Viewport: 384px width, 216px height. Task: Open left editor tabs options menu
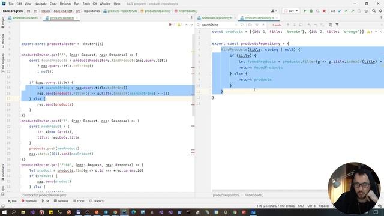[191, 18]
